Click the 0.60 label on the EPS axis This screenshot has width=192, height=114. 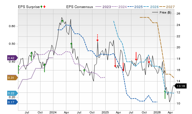[12, 26]
